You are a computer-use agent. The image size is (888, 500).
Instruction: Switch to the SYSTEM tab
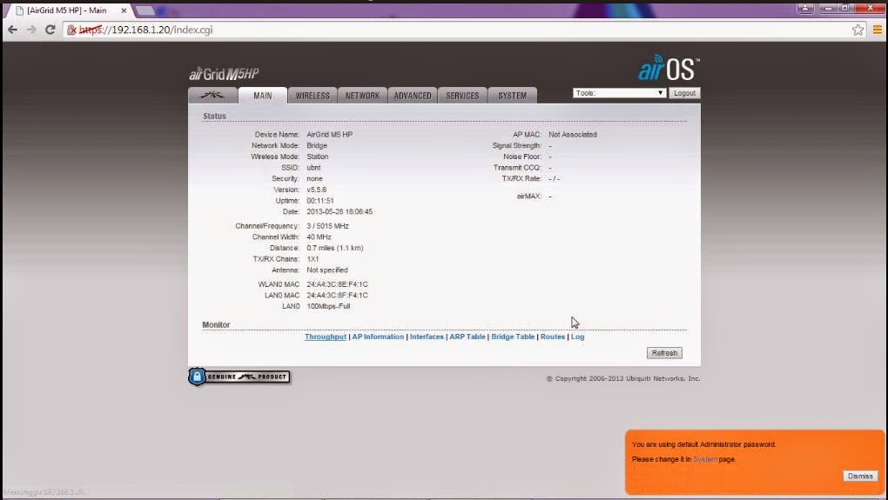pyautogui.click(x=512, y=96)
